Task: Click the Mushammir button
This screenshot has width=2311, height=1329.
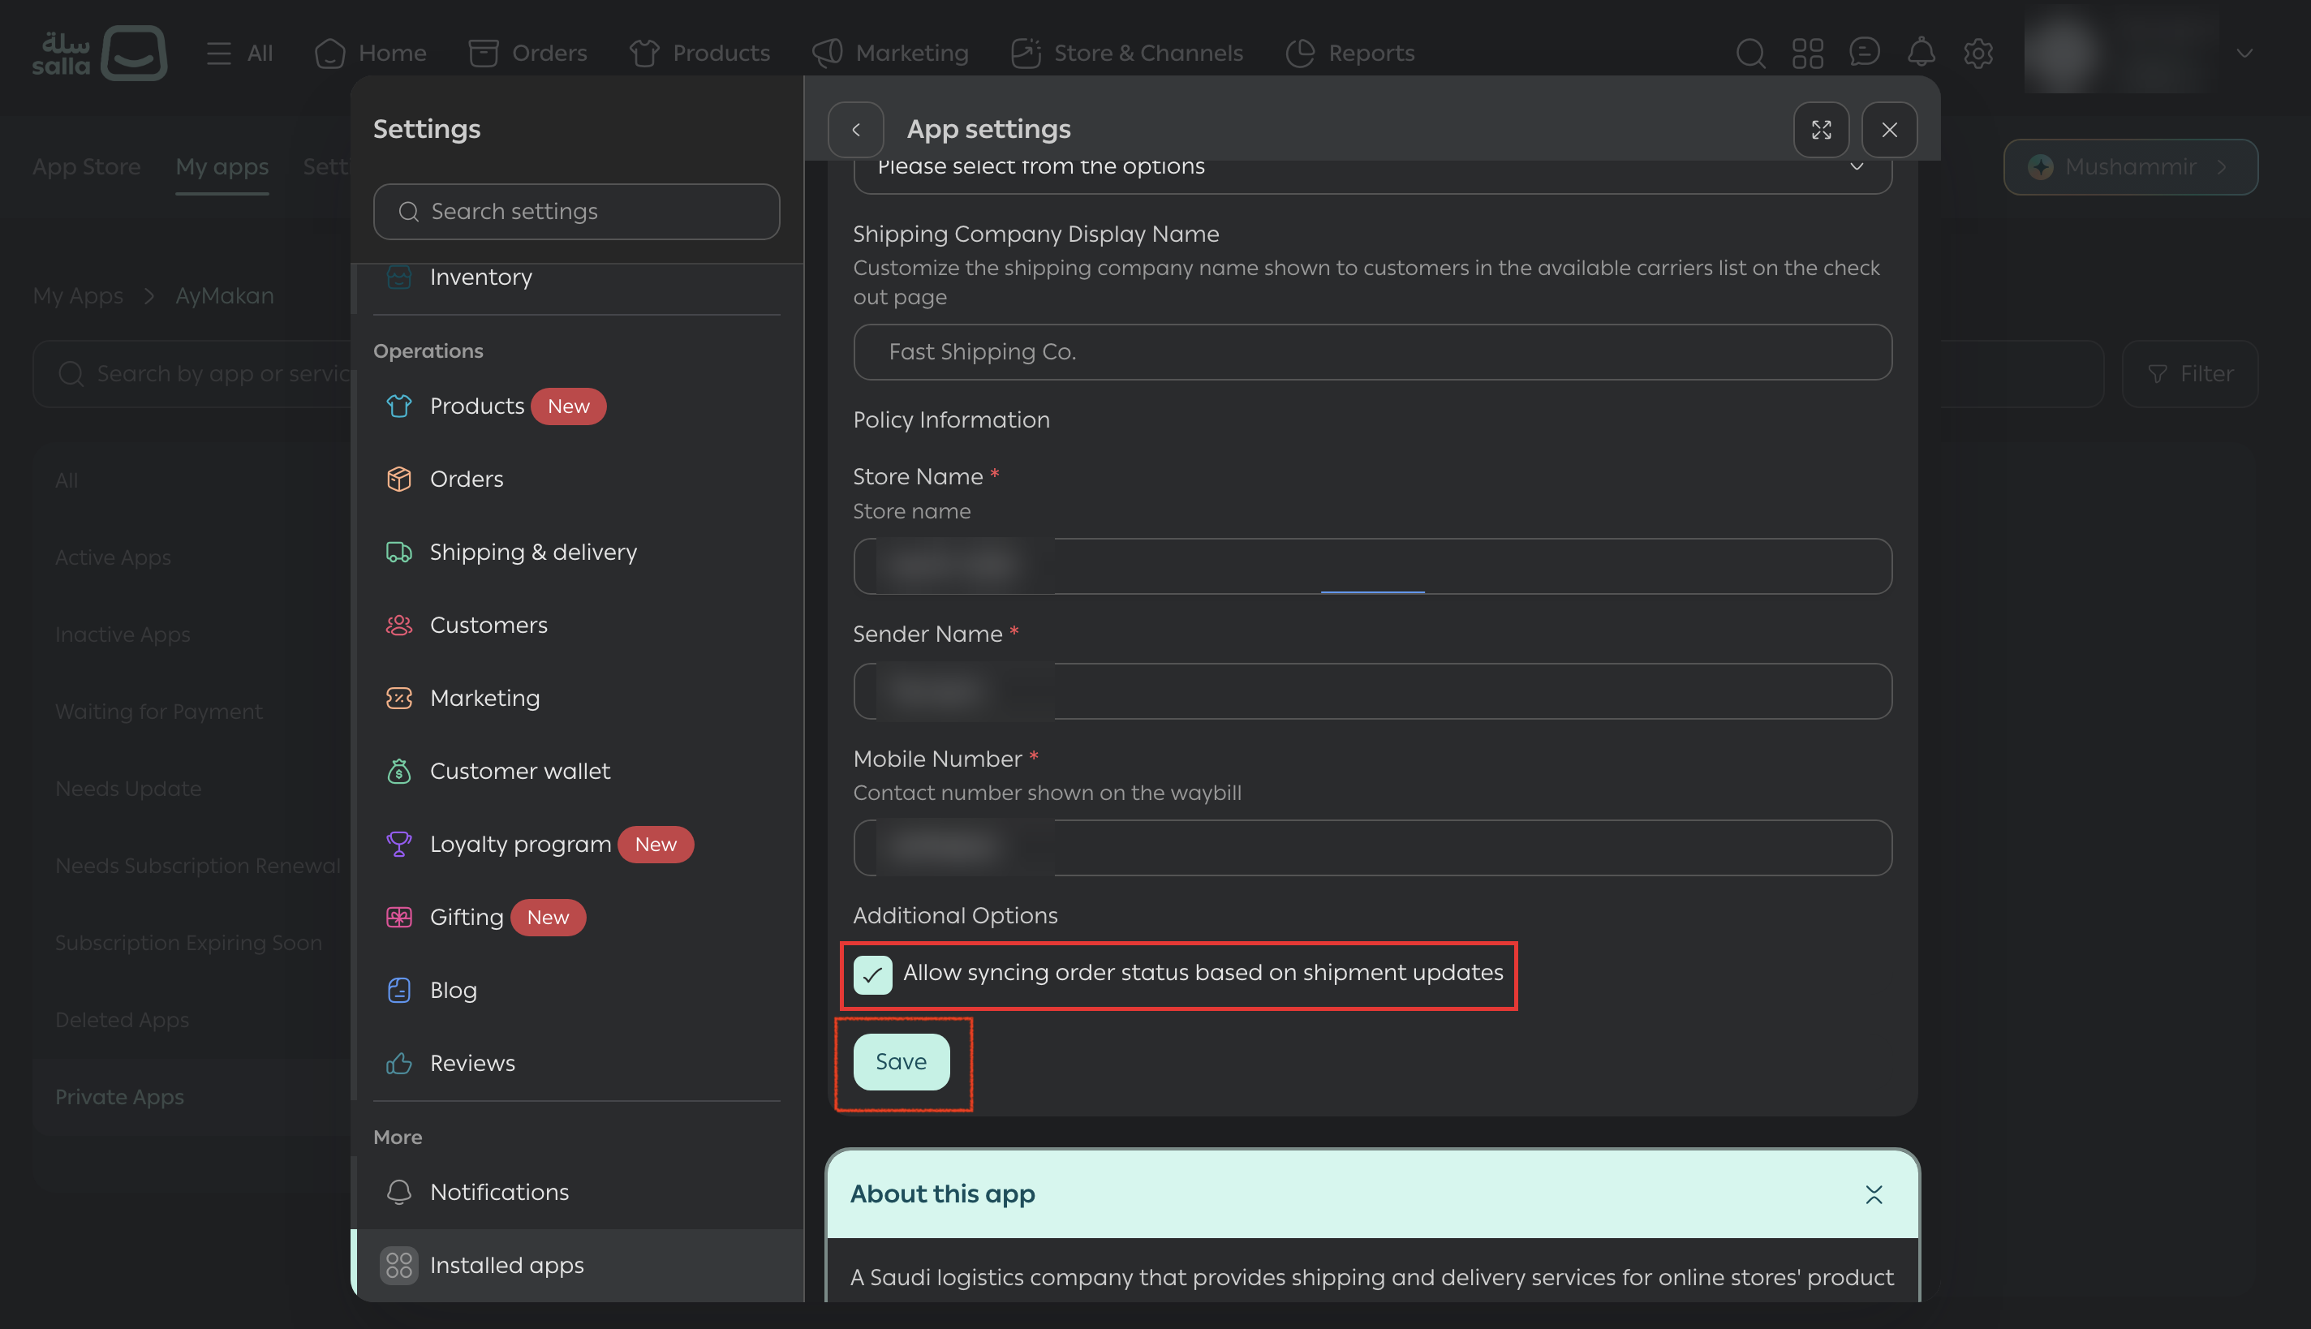Action: click(2130, 167)
